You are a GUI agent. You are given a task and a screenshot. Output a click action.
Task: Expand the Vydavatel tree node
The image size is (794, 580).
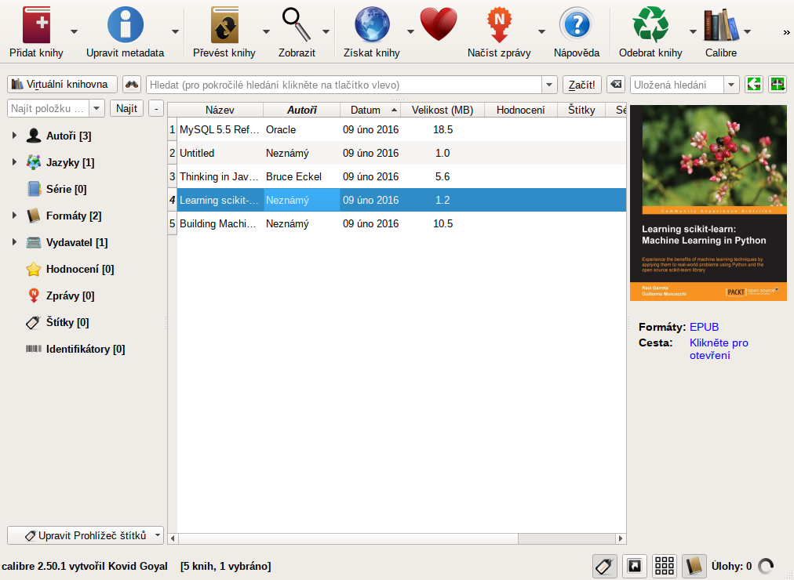point(14,242)
